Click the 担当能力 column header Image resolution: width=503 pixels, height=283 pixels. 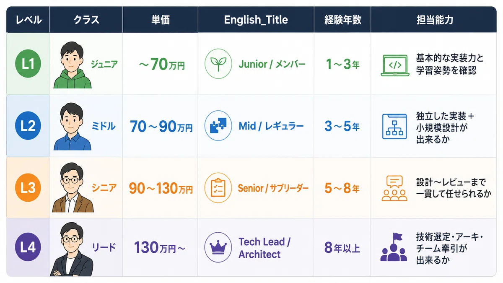point(434,20)
